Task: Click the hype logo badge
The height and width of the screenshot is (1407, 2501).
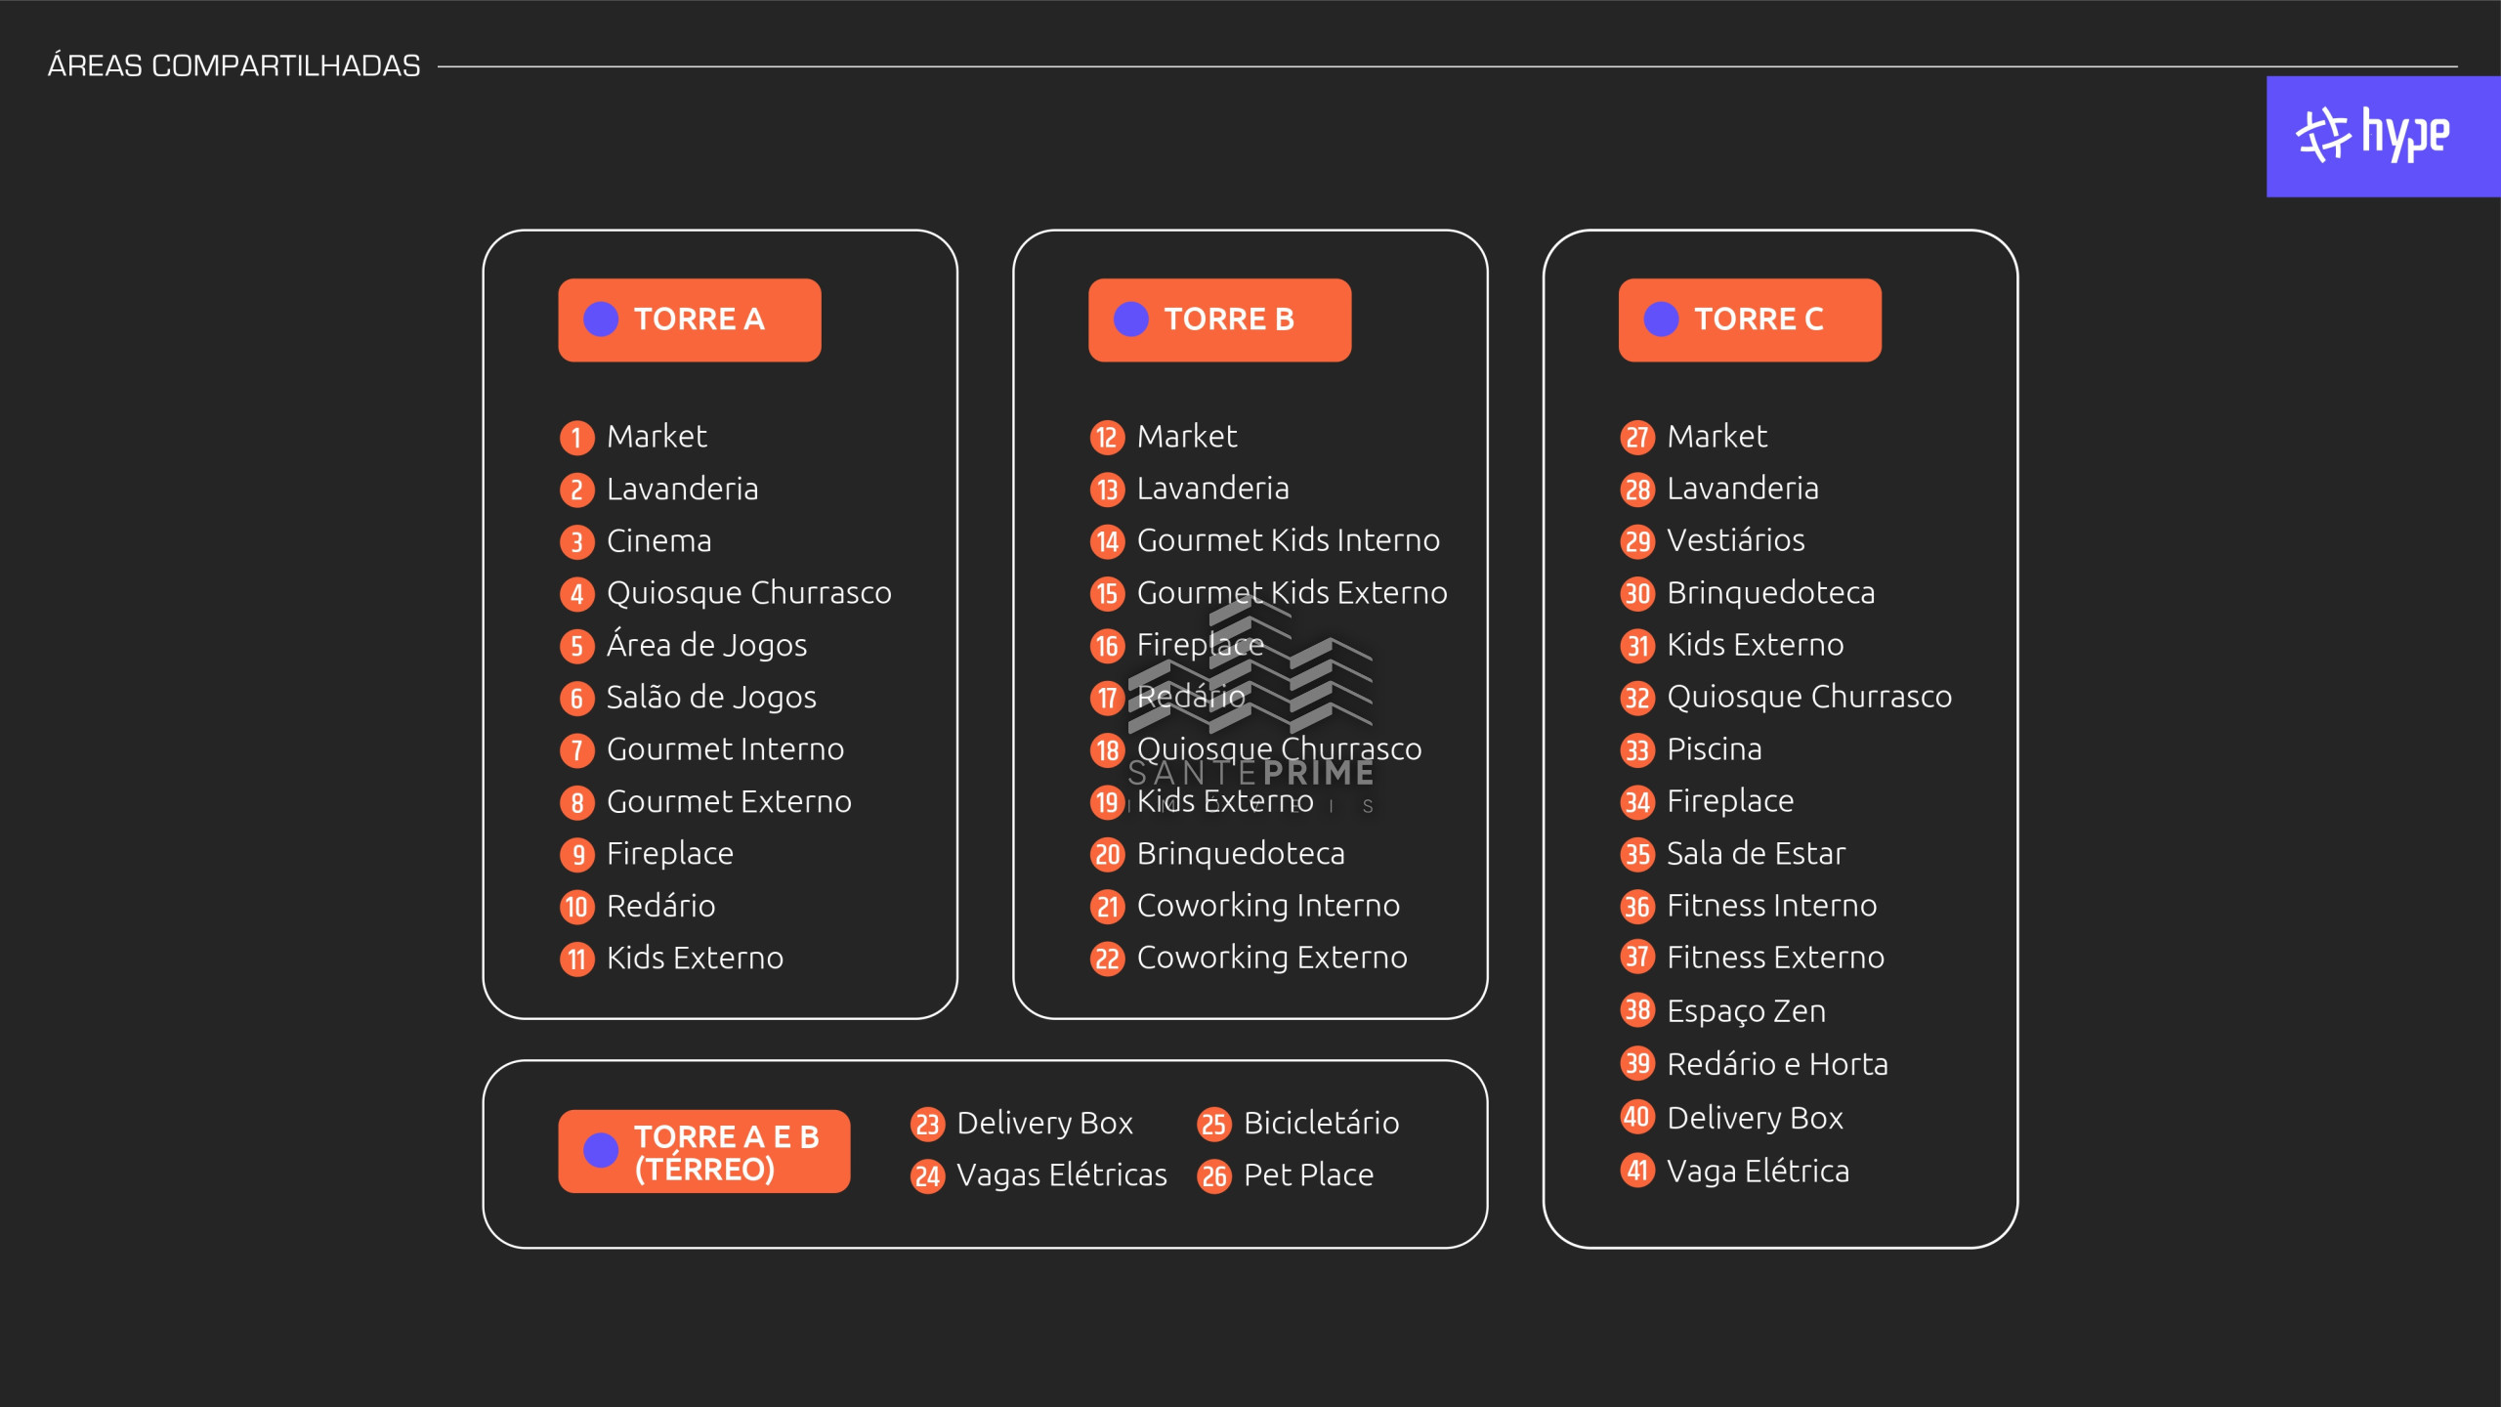Action: 2380,136
